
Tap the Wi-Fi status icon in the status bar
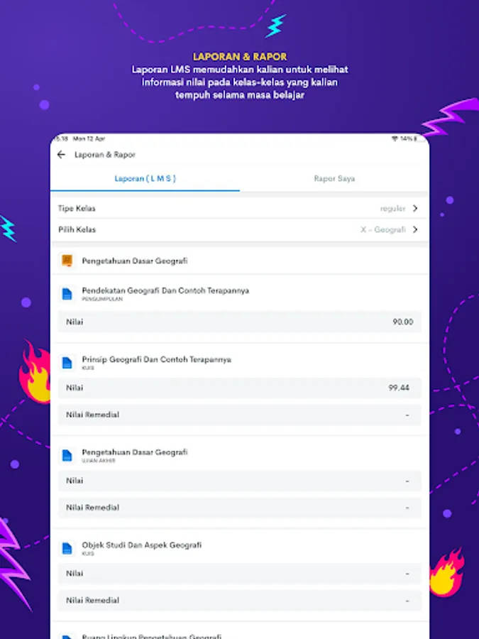(x=395, y=139)
